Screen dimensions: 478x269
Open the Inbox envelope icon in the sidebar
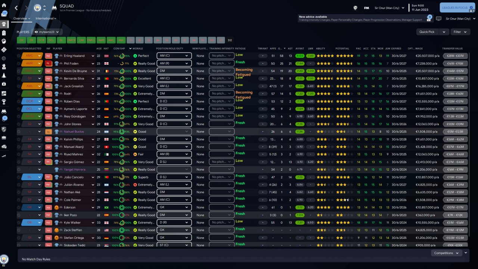coord(4,14)
